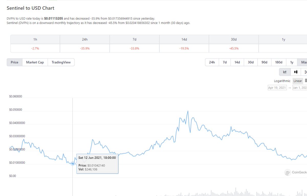Click the -45.5% value in the table
Screen dimensions: 307x196
click(234, 48)
